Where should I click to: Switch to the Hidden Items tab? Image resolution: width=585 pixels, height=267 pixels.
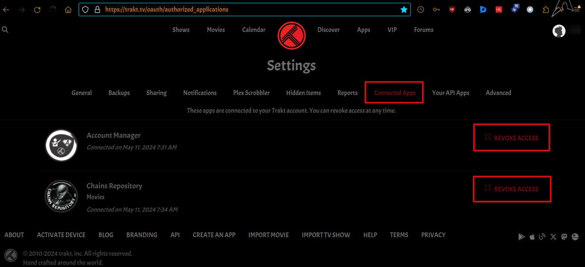click(304, 93)
